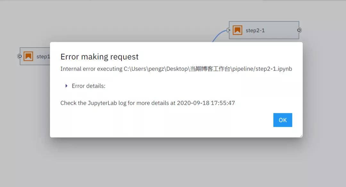Click the JupyterLab log message text
Viewport: 346px width, 187px height.
pyautogui.click(x=147, y=103)
